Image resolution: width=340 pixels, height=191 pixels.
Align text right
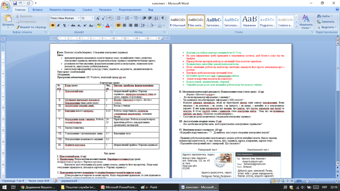[130, 26]
